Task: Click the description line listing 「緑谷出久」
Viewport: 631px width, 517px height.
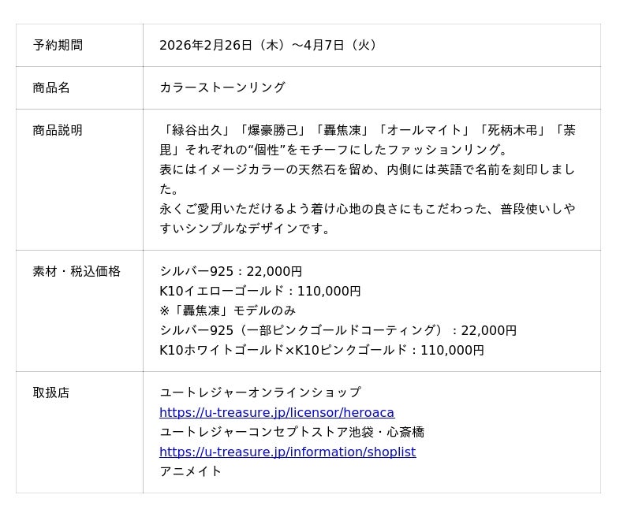Action: (368, 130)
